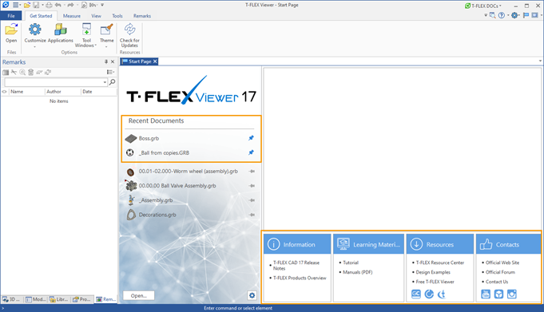Expand the Theme dropdown in ribbon
This screenshot has width=544, height=312.
coord(106,46)
